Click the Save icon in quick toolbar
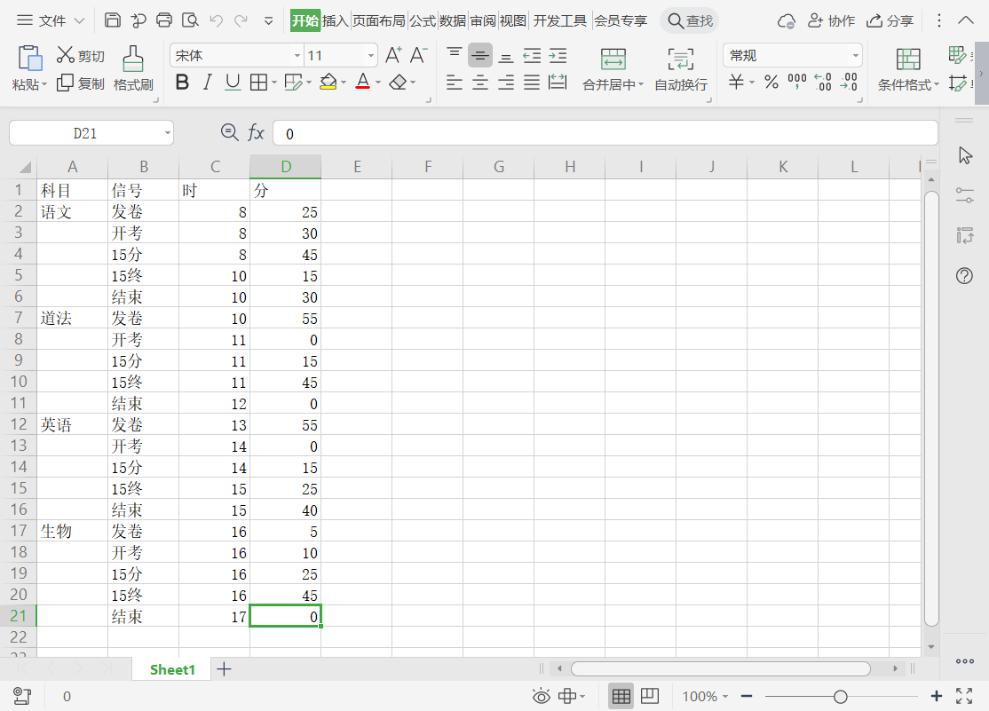The image size is (989, 711). tap(113, 20)
